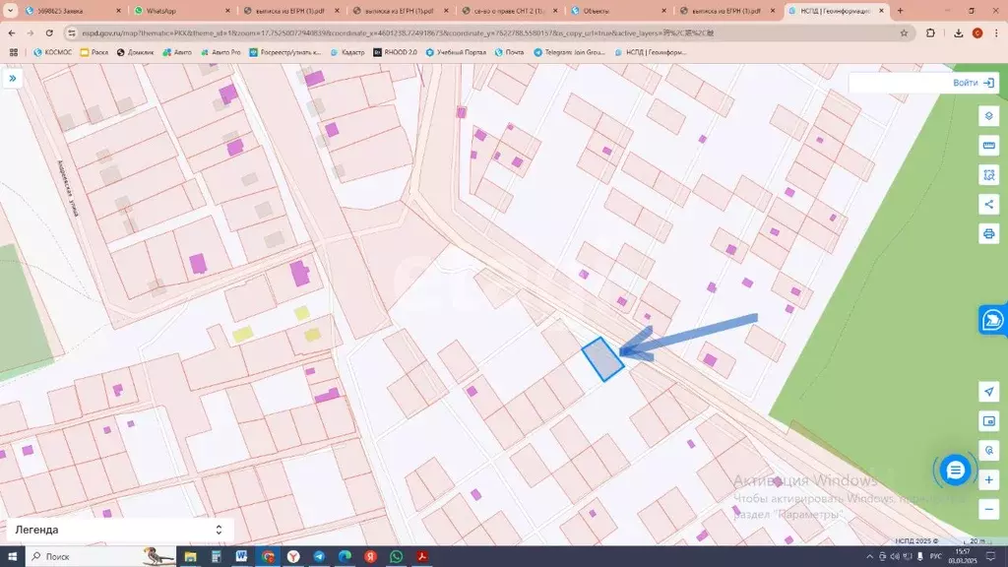This screenshot has height=567, width=1008.
Task: Open the taskbar clock and date
Action: (963, 556)
